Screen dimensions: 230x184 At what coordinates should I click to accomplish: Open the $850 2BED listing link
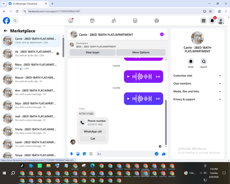(x=96, y=46)
